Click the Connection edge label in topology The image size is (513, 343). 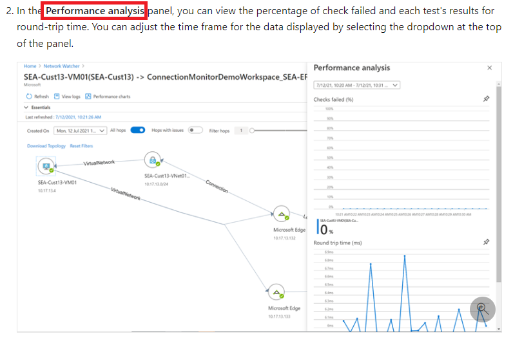coord(217,186)
